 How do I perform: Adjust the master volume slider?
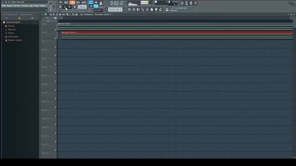tap(51, 7)
